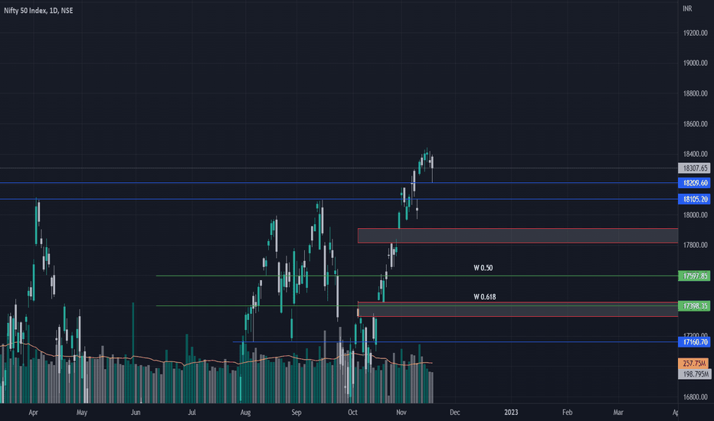
Task: Click the Feb label on time axis
Action: point(567,413)
